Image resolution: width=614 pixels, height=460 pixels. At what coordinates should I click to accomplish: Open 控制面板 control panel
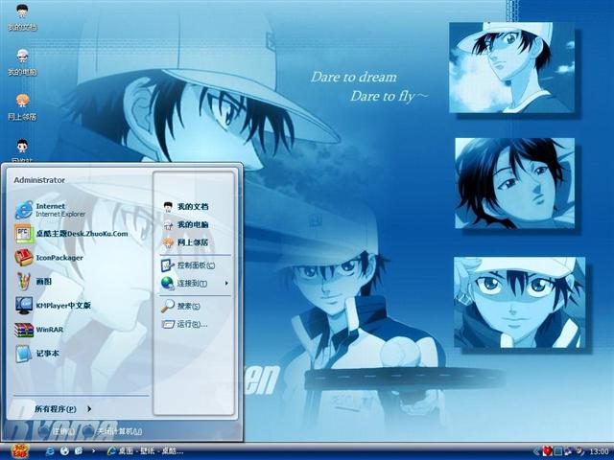click(188, 265)
